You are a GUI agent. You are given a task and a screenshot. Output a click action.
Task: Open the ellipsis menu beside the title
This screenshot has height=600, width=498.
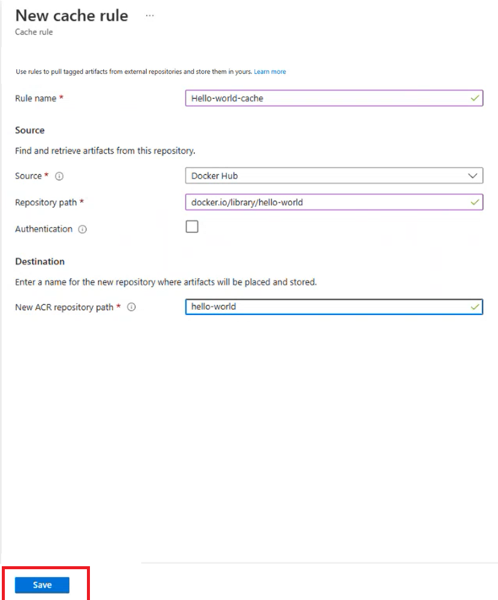point(150,16)
